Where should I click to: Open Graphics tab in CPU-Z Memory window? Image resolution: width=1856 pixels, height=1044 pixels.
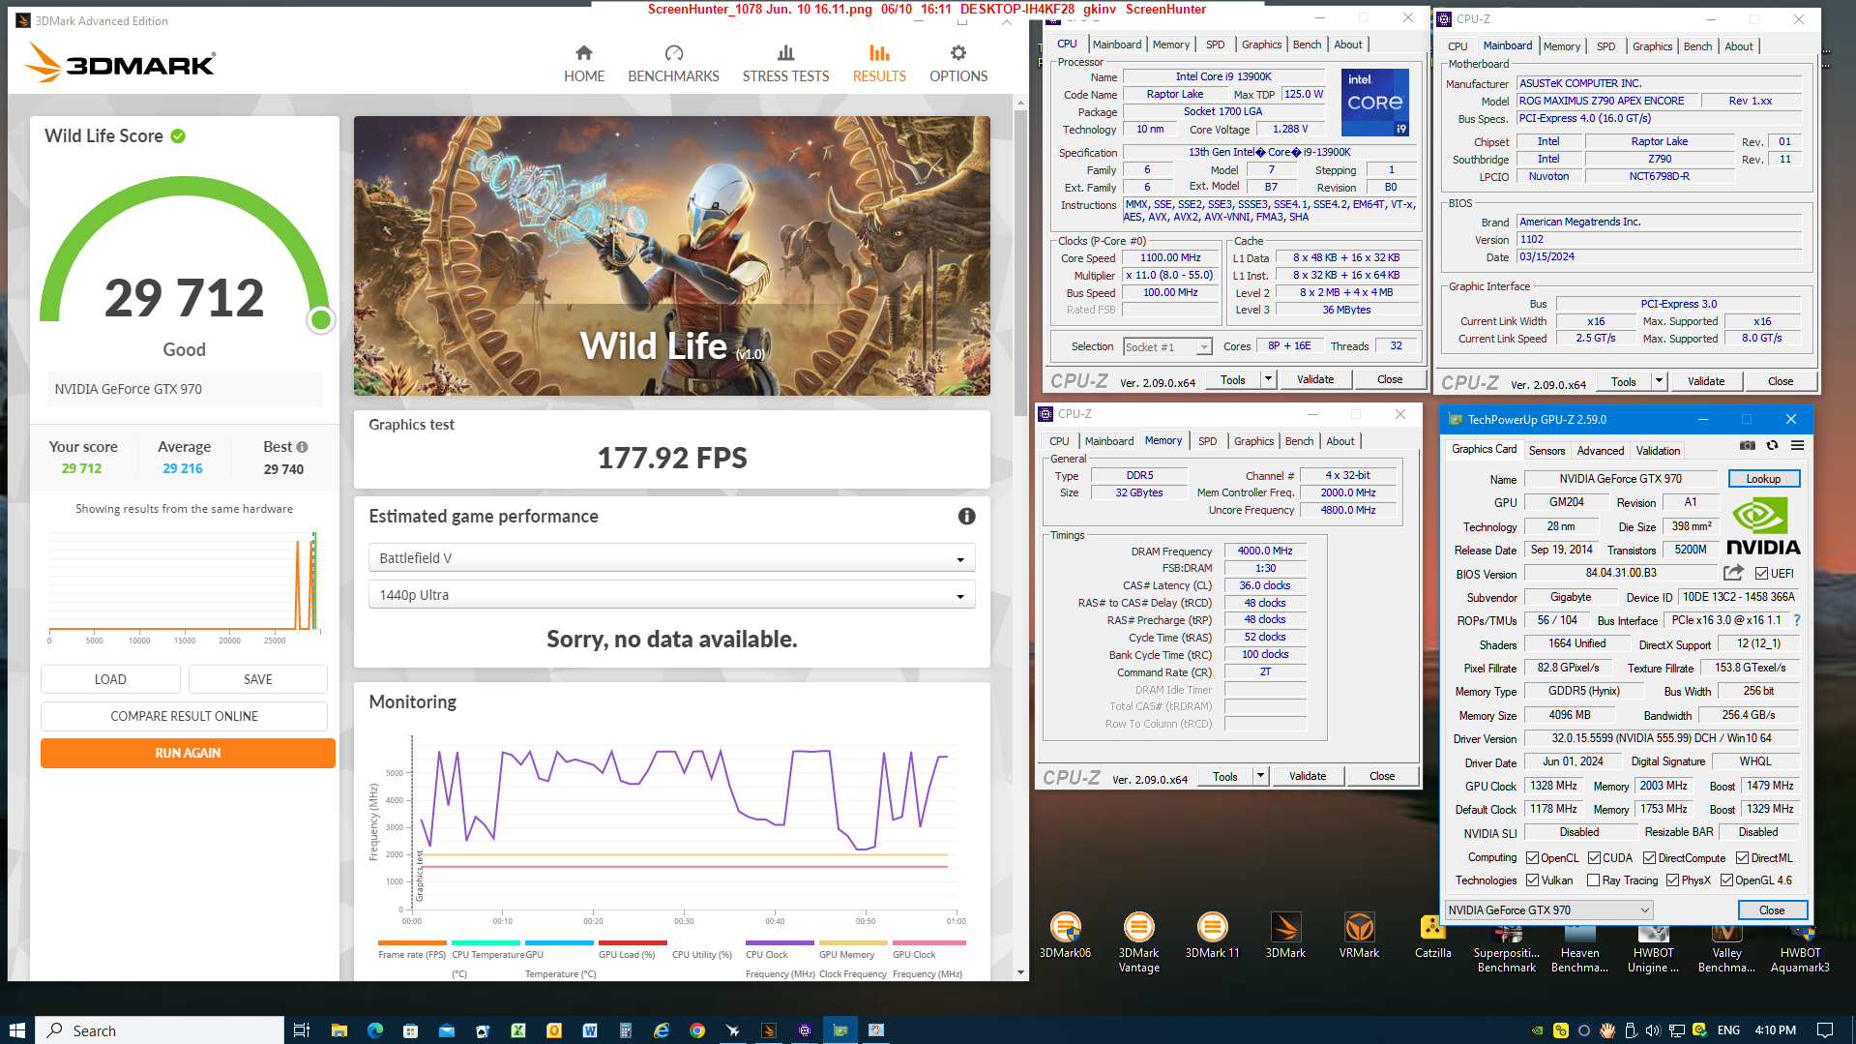tap(1253, 441)
